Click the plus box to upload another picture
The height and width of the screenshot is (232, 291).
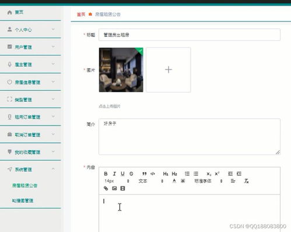pos(169,70)
